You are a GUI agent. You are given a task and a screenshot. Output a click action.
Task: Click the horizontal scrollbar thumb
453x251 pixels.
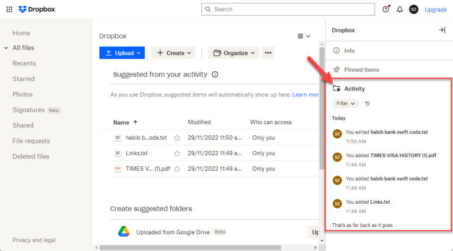(x=190, y=248)
